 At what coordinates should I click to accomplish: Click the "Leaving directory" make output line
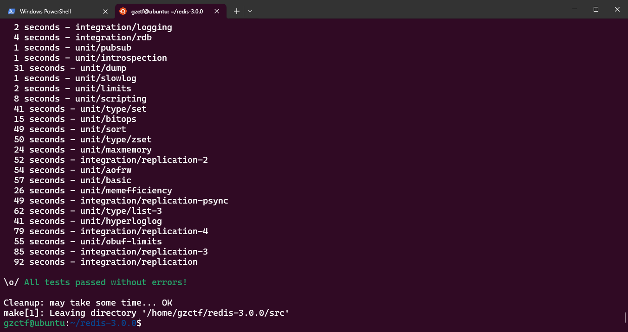(146, 313)
